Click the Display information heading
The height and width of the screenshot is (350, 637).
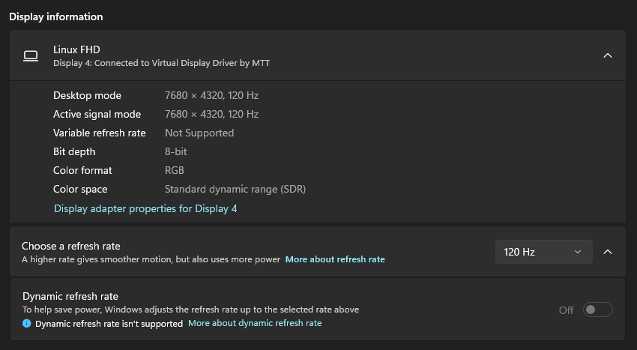(x=55, y=16)
